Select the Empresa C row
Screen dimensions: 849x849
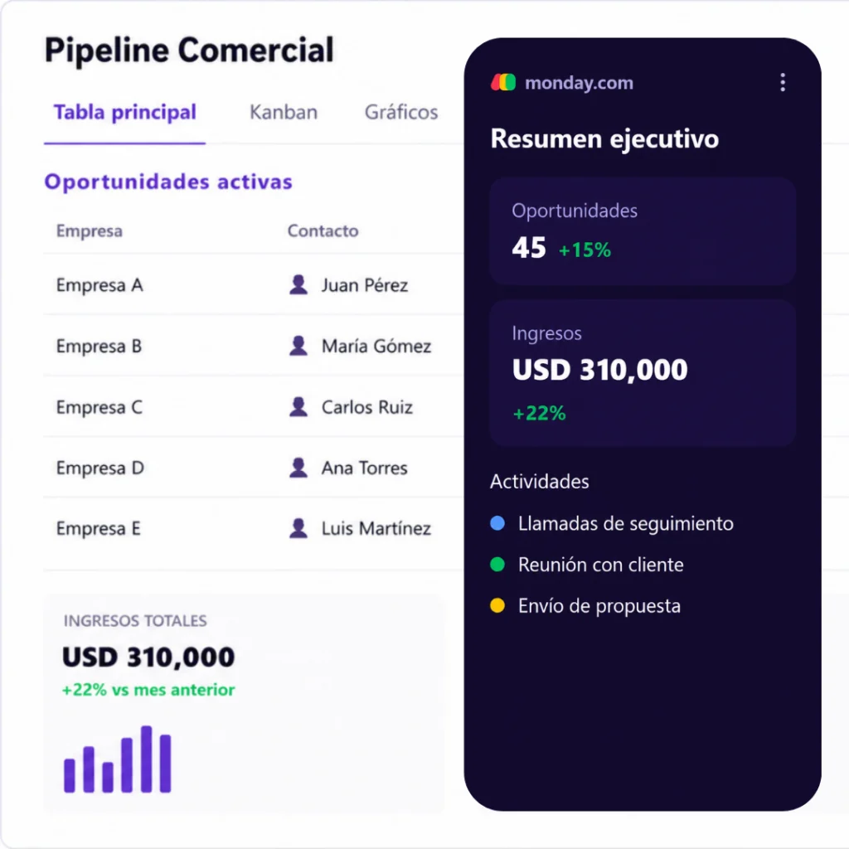(254, 406)
